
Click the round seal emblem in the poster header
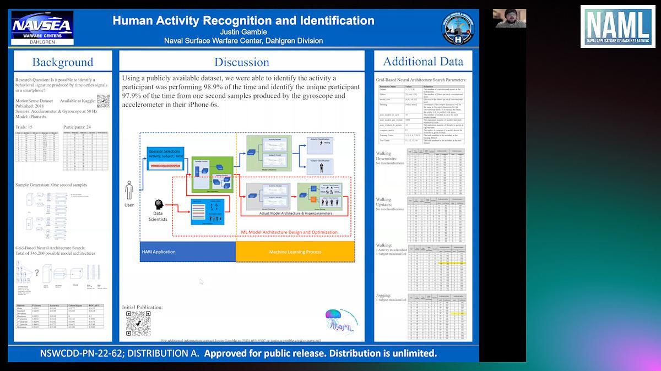[x=458, y=29]
